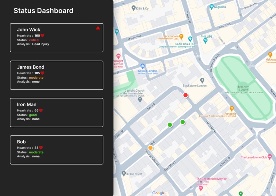
Task: Click the Killik & Co map pin
Action: point(134,8)
